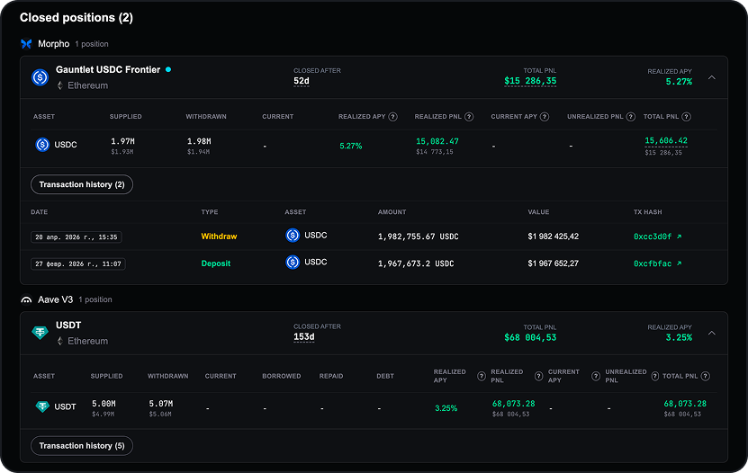Click the Unrealized PNL help icon in Aave table
The height and width of the screenshot is (473, 748).
(655, 376)
